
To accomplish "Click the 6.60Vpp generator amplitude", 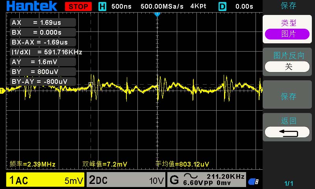I will tap(198, 183).
